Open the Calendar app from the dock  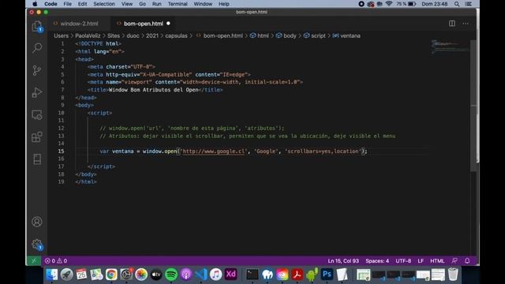81,275
